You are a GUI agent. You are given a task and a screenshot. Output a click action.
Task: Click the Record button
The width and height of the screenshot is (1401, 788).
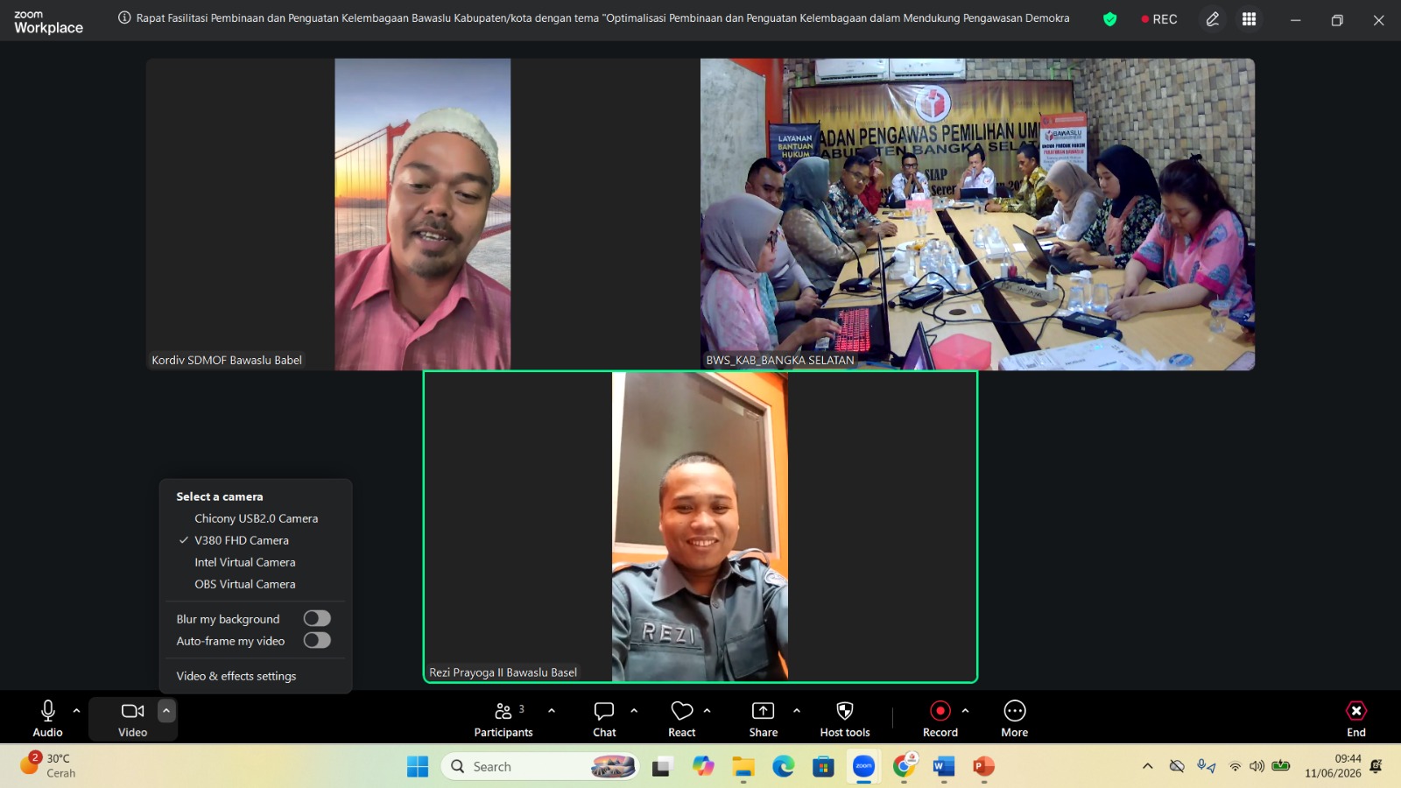(940, 719)
